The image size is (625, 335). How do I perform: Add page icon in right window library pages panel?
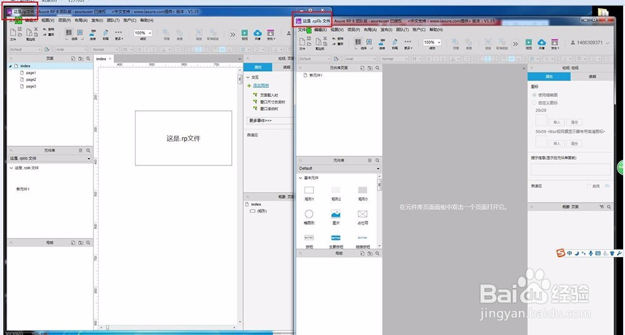(362, 68)
